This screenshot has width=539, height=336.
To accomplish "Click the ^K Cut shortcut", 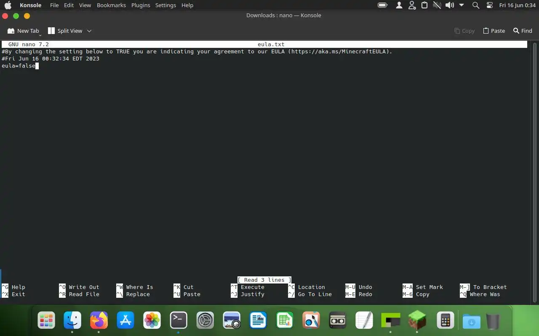I will [x=184, y=287].
